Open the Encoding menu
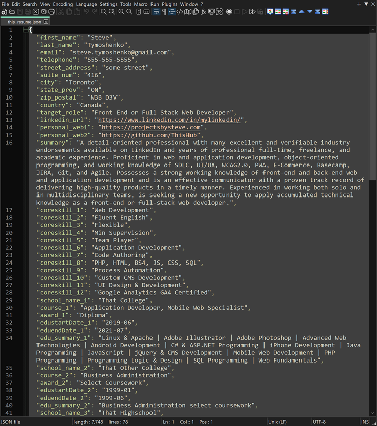 63,4
